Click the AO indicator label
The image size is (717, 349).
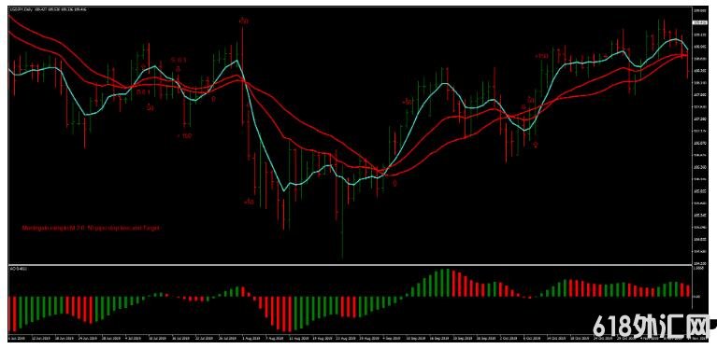19,269
